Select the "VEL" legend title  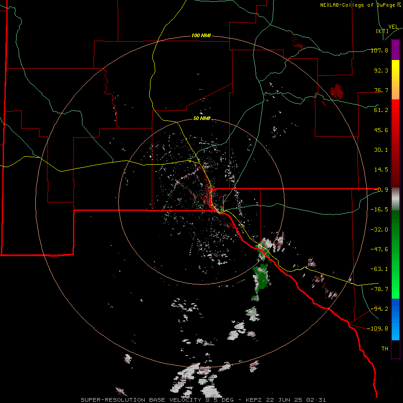pyautogui.click(x=393, y=27)
